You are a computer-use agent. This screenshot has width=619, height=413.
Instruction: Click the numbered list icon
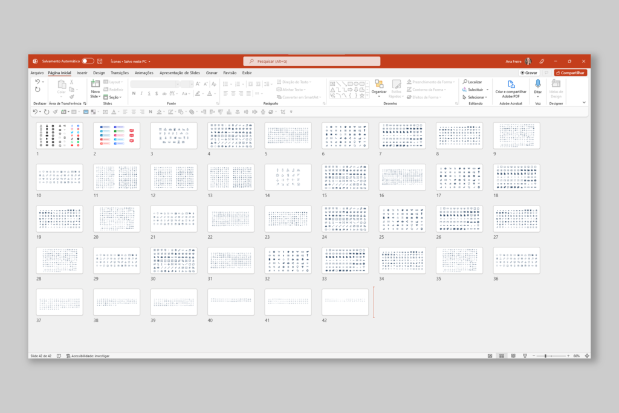(x=237, y=84)
